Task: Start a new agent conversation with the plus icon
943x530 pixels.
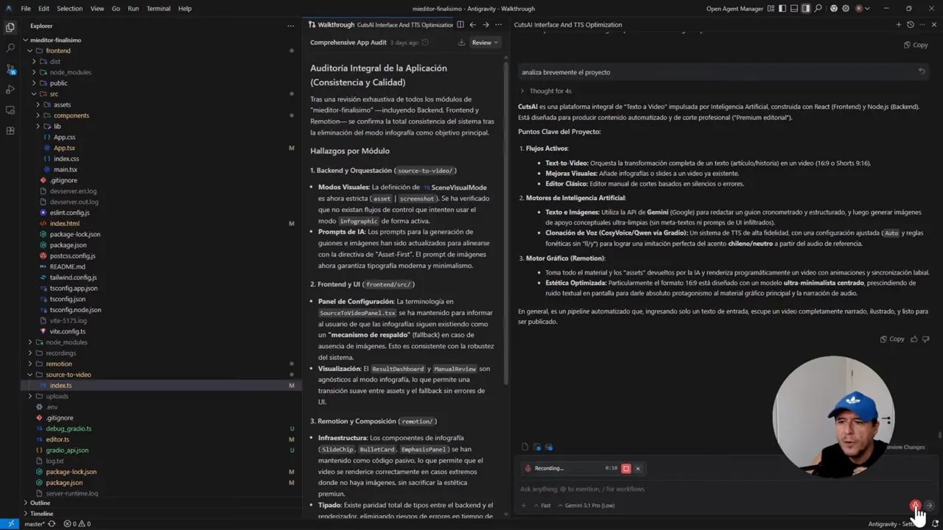Action: pyautogui.click(x=899, y=24)
